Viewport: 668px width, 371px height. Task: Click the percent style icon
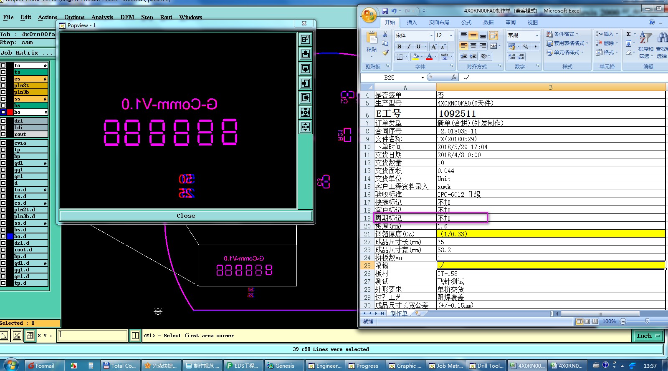[x=526, y=47]
